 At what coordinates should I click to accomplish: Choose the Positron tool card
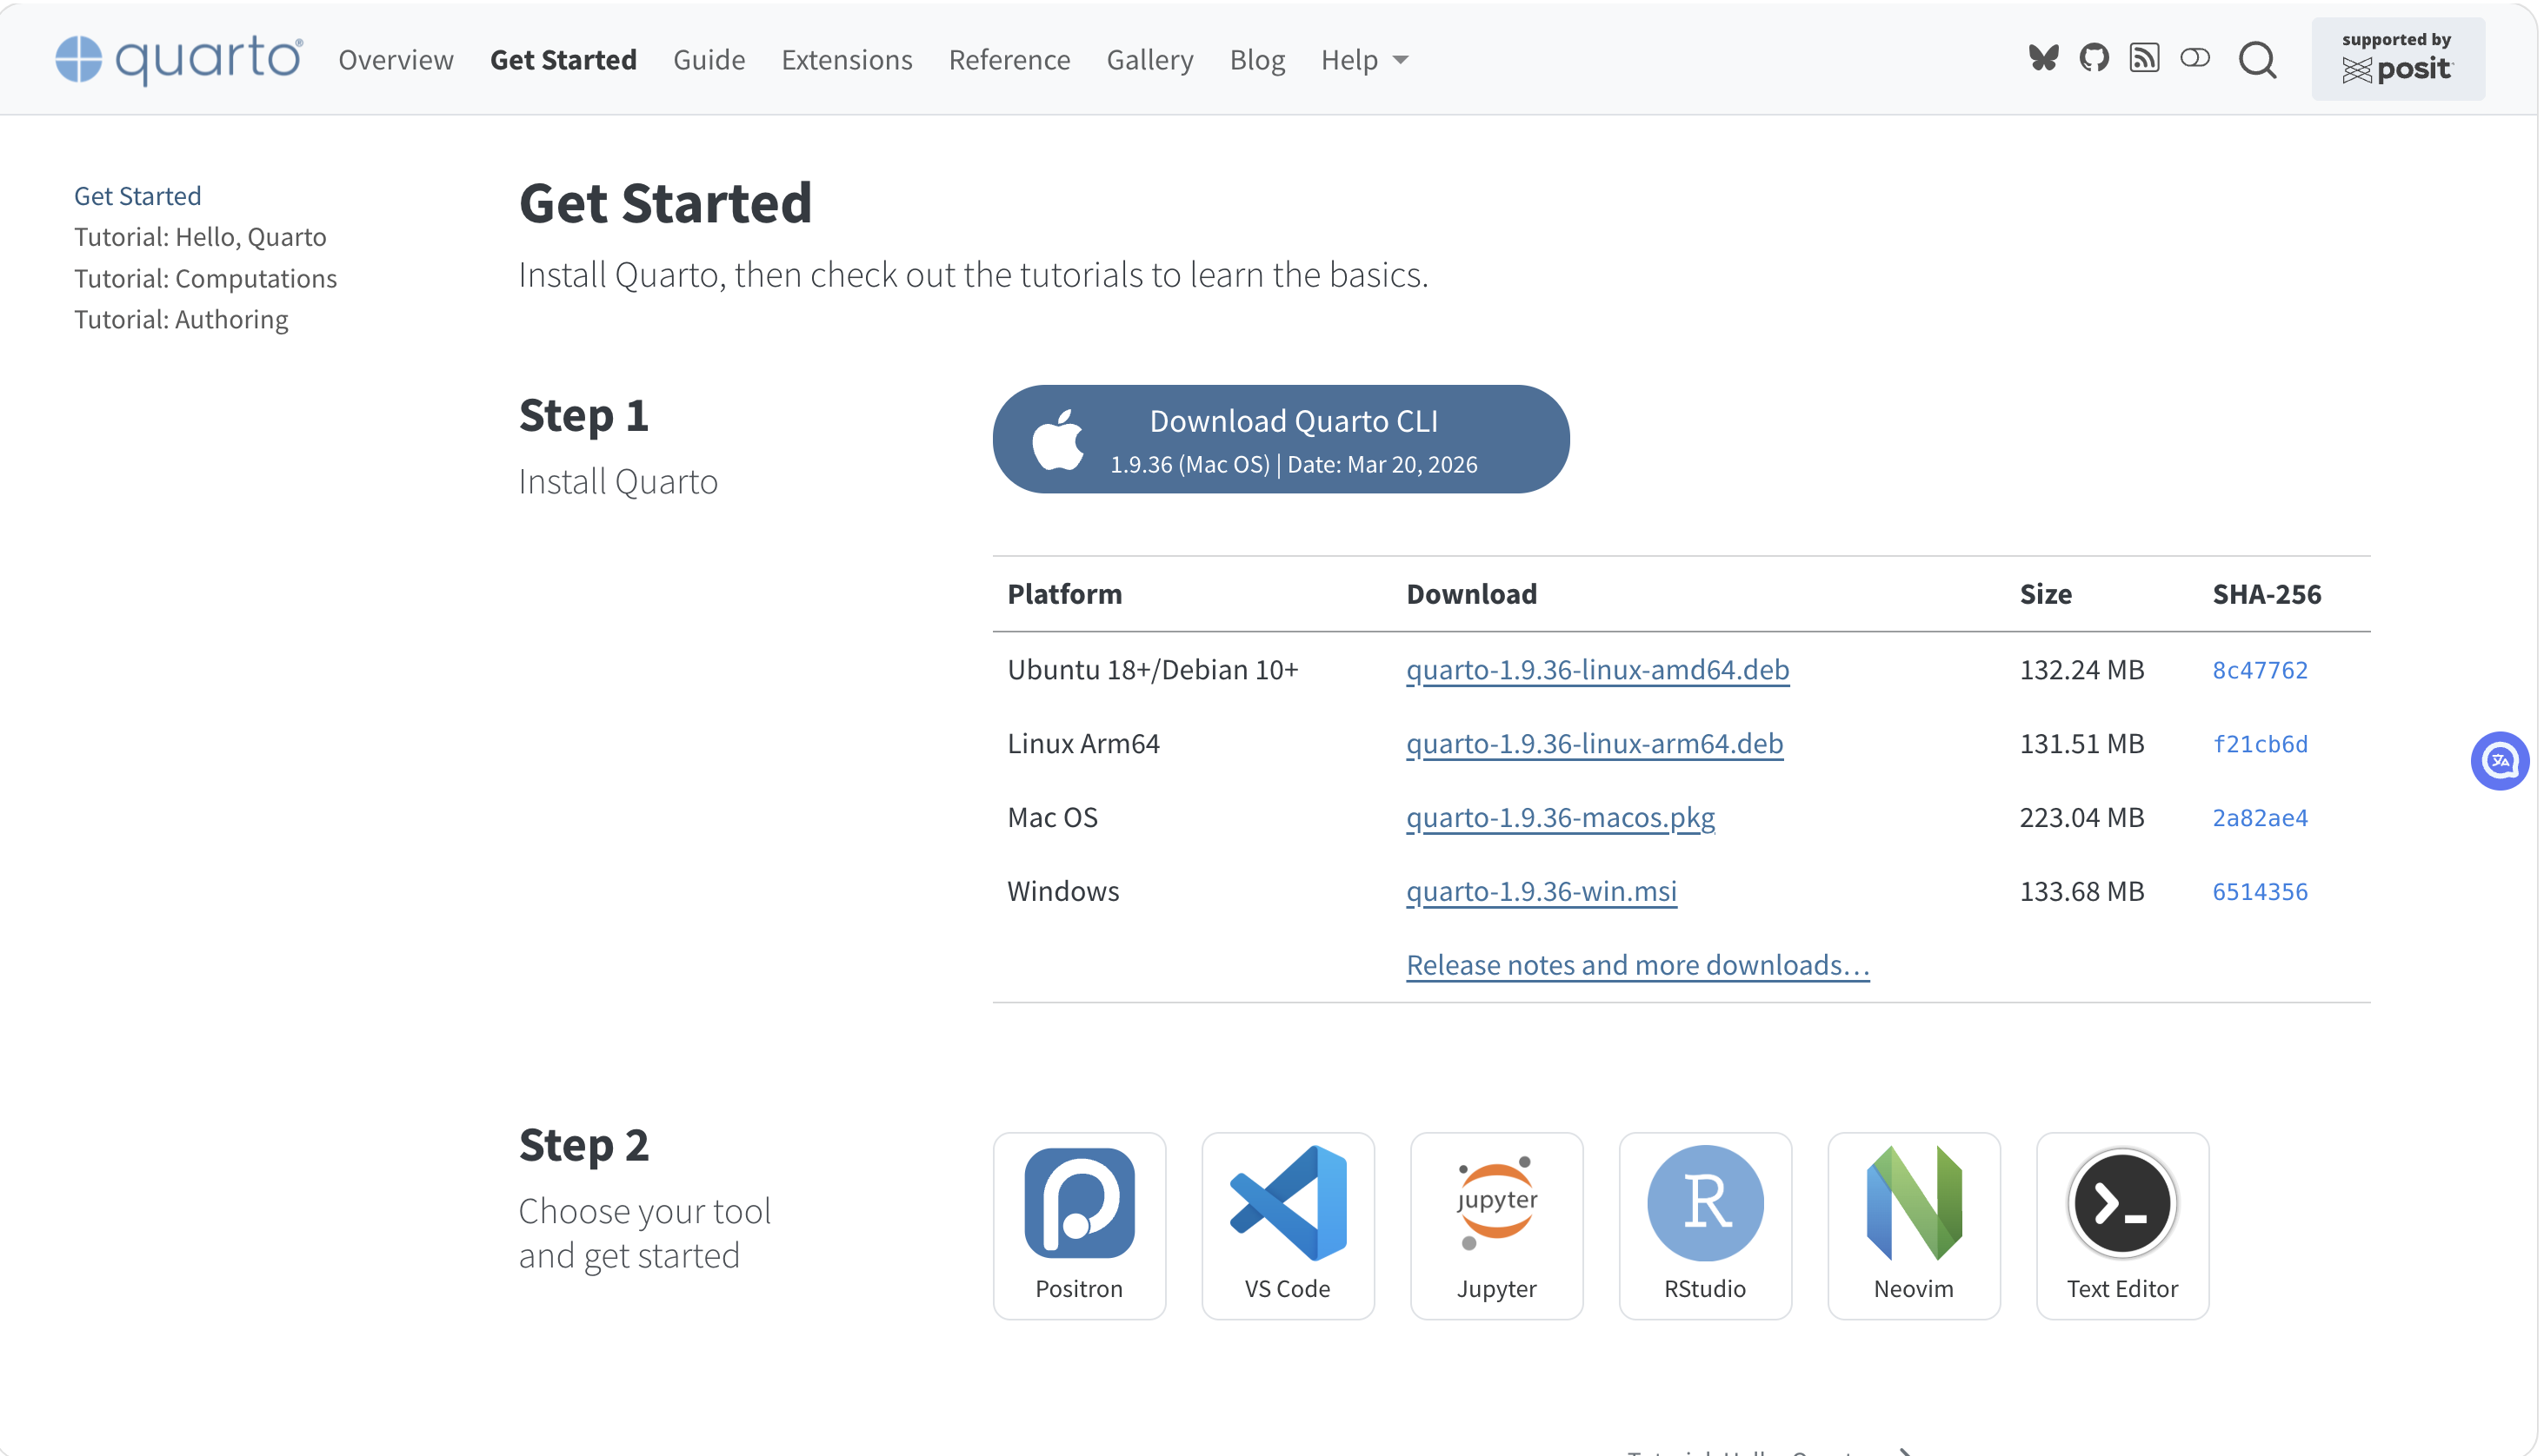point(1079,1225)
